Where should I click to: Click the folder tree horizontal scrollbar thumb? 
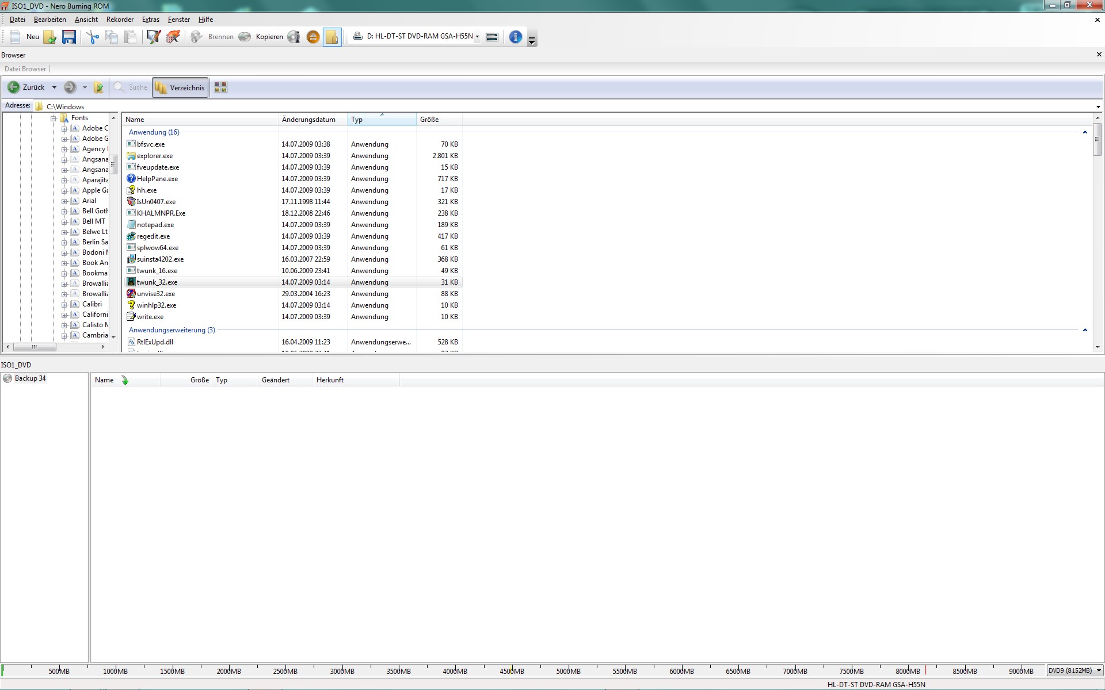[x=35, y=347]
